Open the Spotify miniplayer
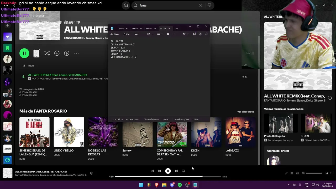Screen dimensions: 336x189 tap(326, 173)
